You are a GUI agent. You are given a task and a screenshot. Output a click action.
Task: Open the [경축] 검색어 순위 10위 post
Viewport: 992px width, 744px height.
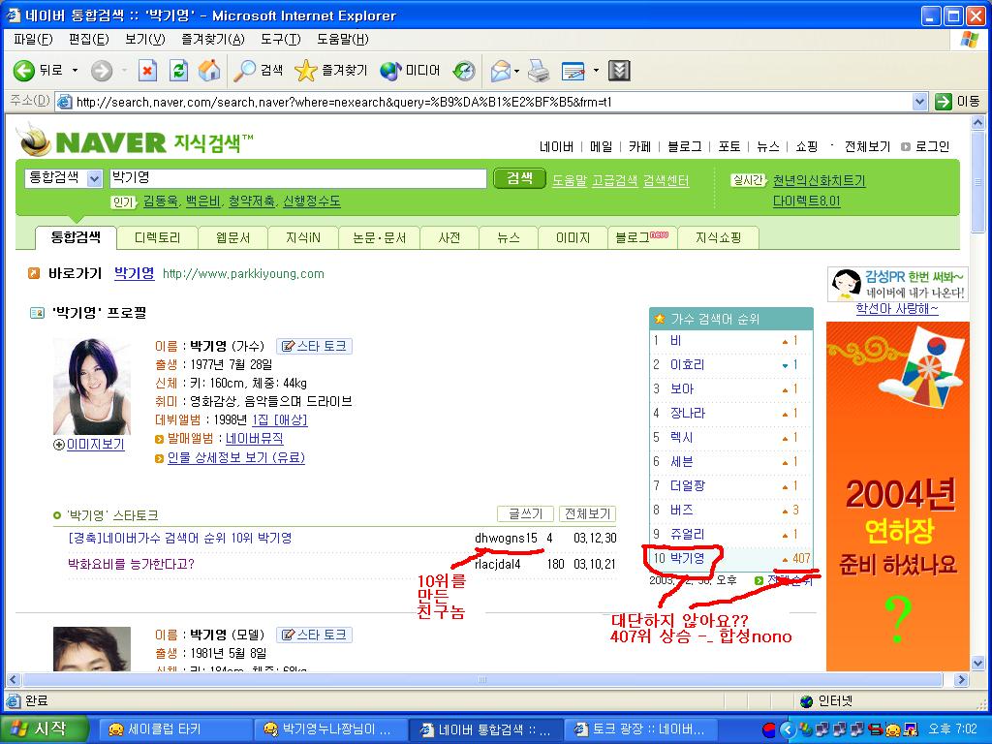[x=179, y=539]
